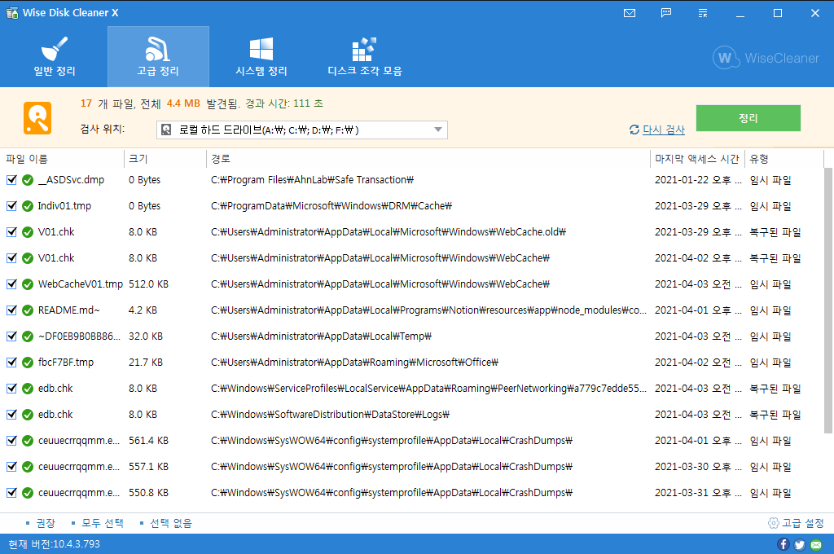
Task: Select the 4.2 KB size cell
Action: tap(143, 310)
